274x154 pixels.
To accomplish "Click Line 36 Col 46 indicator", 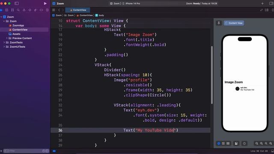I will coord(259,151).
